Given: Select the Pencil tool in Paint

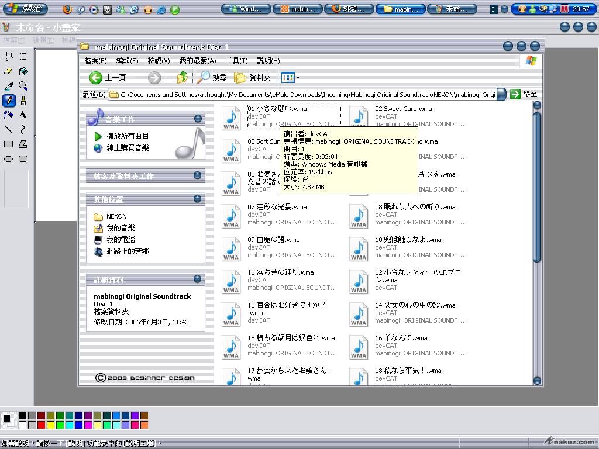Looking at the screenshot, I should (8, 101).
